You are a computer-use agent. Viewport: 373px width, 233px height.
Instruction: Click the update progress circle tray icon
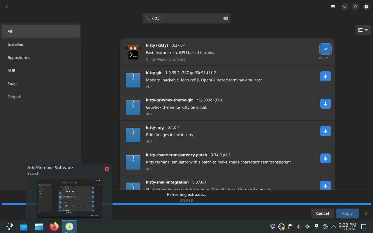point(281,226)
